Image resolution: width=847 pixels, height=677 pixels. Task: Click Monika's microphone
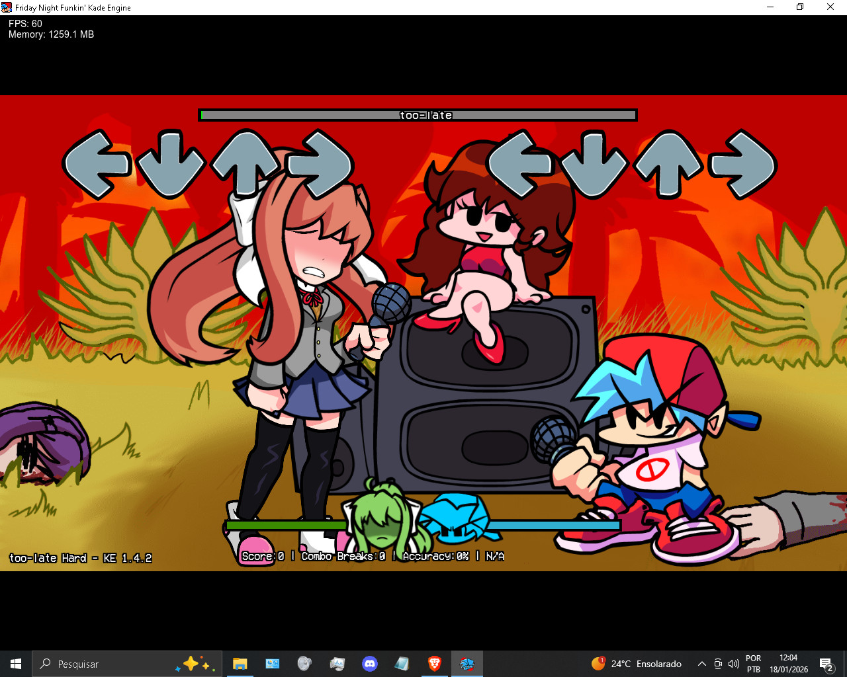click(x=390, y=305)
